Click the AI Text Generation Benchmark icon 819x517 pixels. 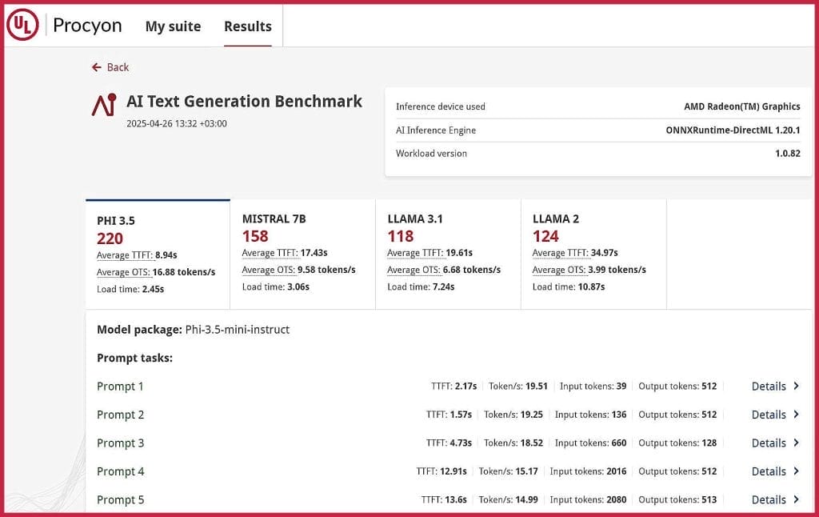tap(105, 105)
